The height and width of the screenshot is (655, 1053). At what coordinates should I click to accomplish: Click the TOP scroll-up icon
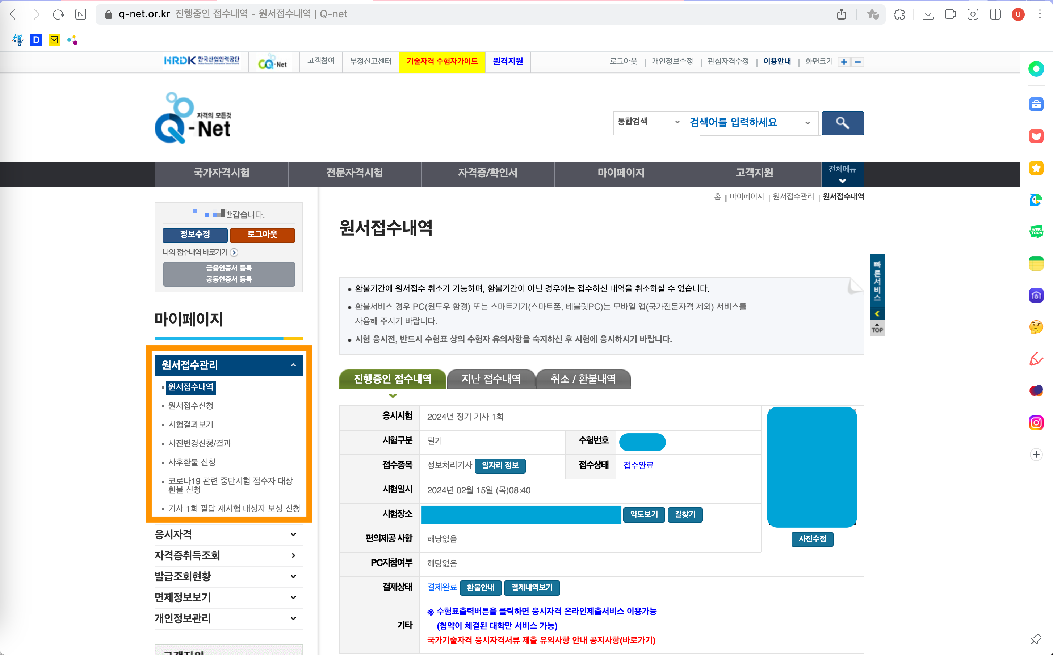point(877,328)
